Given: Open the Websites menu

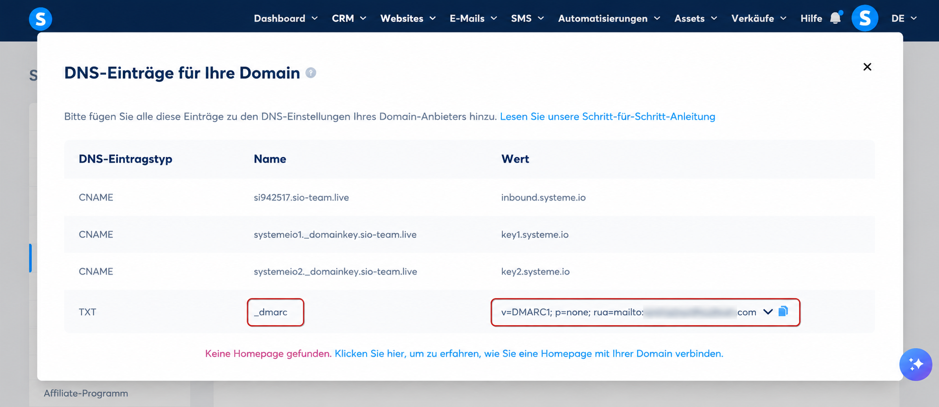Looking at the screenshot, I should point(408,18).
